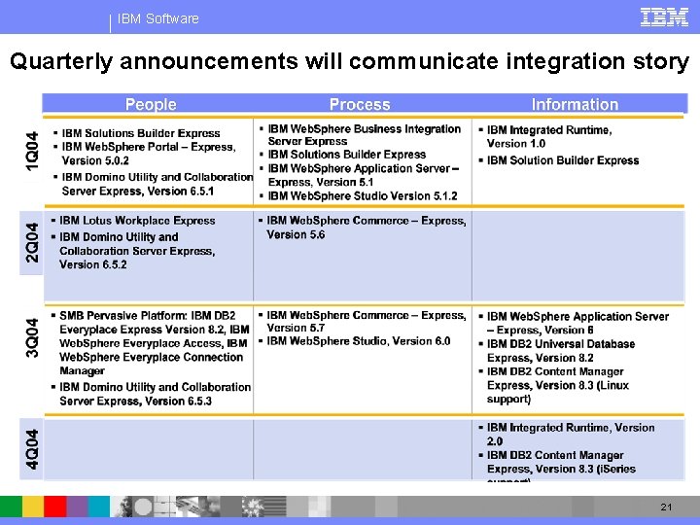Click 'IBM Solutions Builder Express' in People 1Q04

point(141,133)
